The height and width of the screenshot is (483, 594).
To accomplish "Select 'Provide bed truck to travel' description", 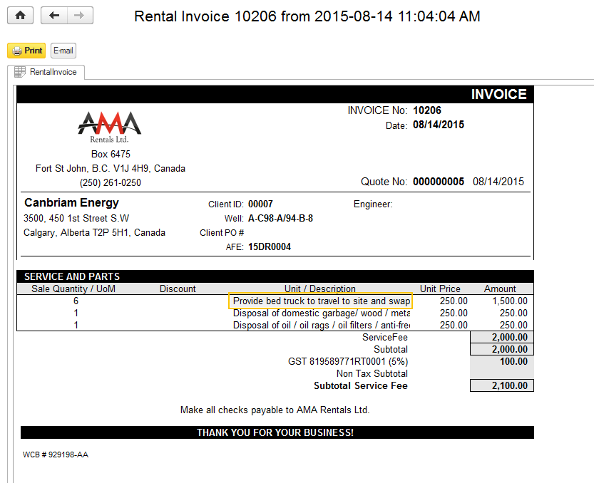I will (x=321, y=301).
